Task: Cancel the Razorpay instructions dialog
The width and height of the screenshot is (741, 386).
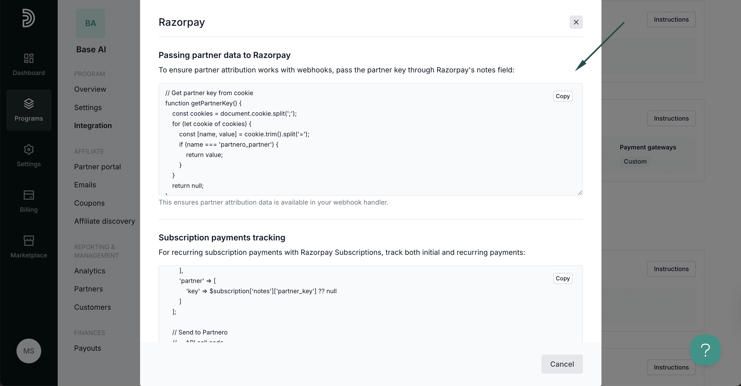Action: [562, 364]
